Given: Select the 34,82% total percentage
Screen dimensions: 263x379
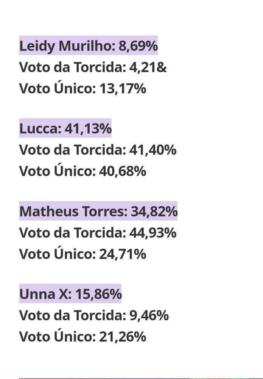Looking at the screenshot, I should point(154,211).
